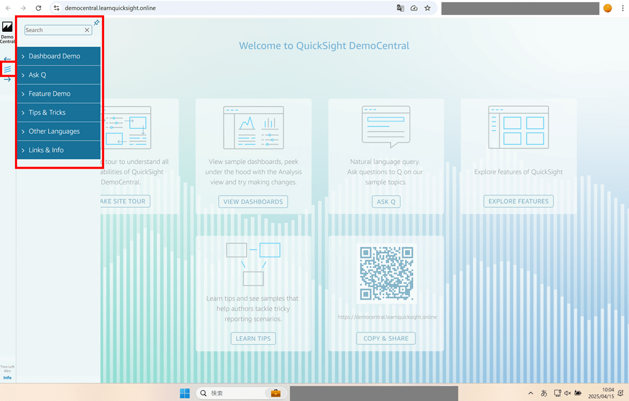Open site information icon in address bar

pos(57,8)
